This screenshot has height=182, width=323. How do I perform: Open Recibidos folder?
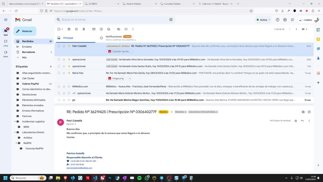tap(33, 41)
